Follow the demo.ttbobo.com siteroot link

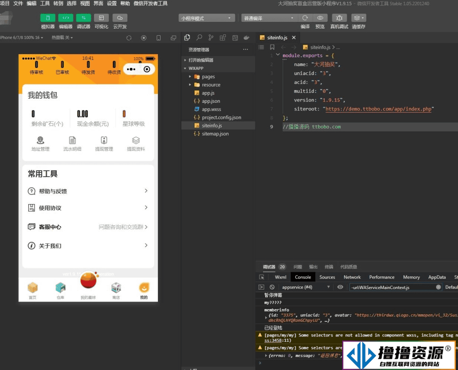[x=378, y=109]
